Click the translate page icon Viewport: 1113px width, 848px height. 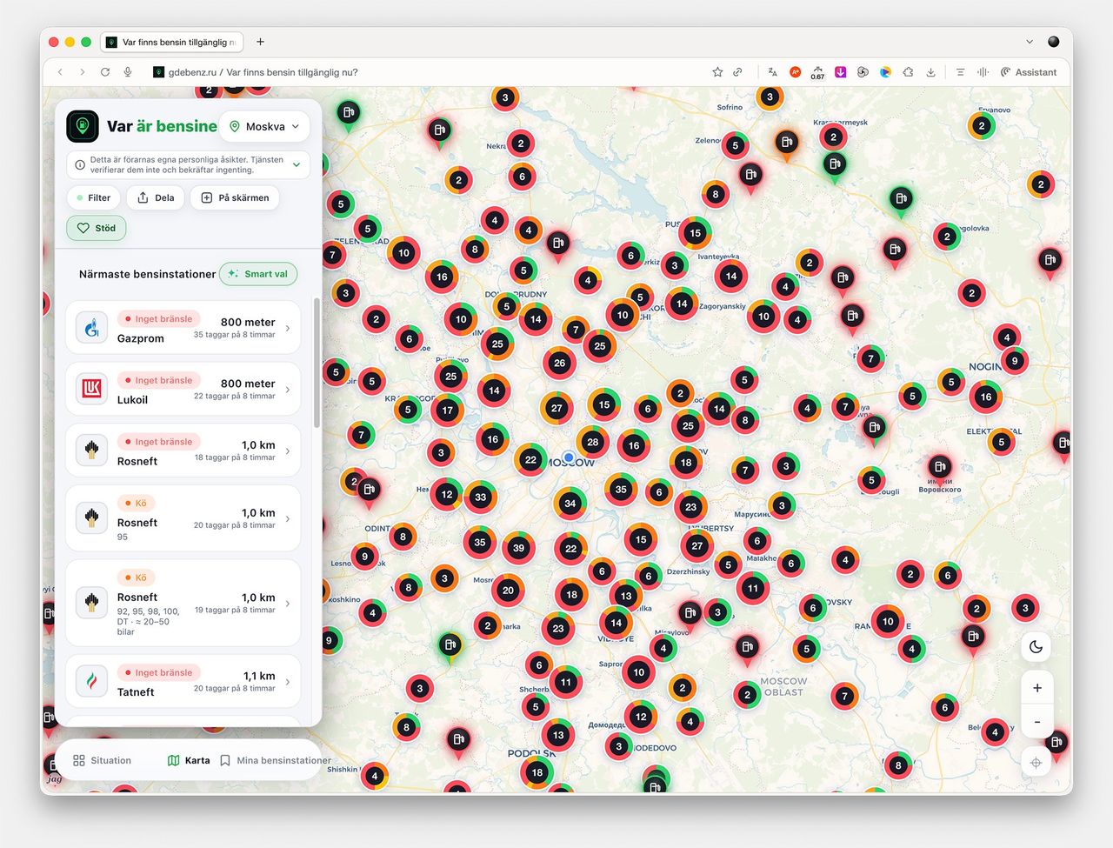click(x=772, y=72)
